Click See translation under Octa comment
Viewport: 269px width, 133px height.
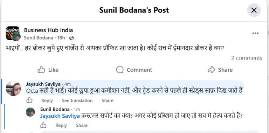pyautogui.click(x=77, y=100)
